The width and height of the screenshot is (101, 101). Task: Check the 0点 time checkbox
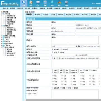pos(53,76)
